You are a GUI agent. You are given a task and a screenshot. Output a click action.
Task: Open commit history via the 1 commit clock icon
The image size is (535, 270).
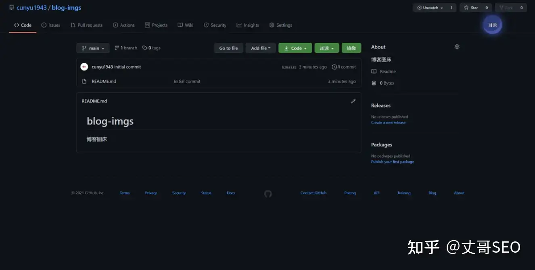[334, 67]
